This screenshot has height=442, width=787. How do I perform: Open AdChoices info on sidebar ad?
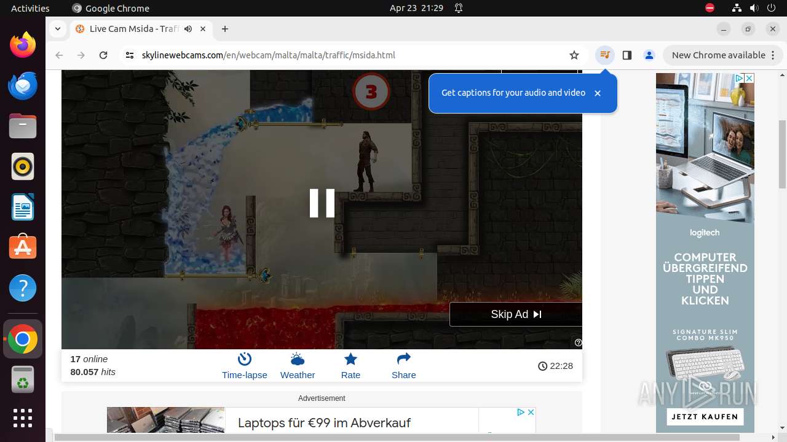(740, 78)
